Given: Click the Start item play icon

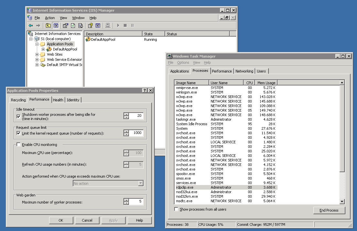Looking at the screenshot, I should click(x=118, y=26).
